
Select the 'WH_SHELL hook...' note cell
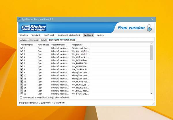[x=80, y=91]
